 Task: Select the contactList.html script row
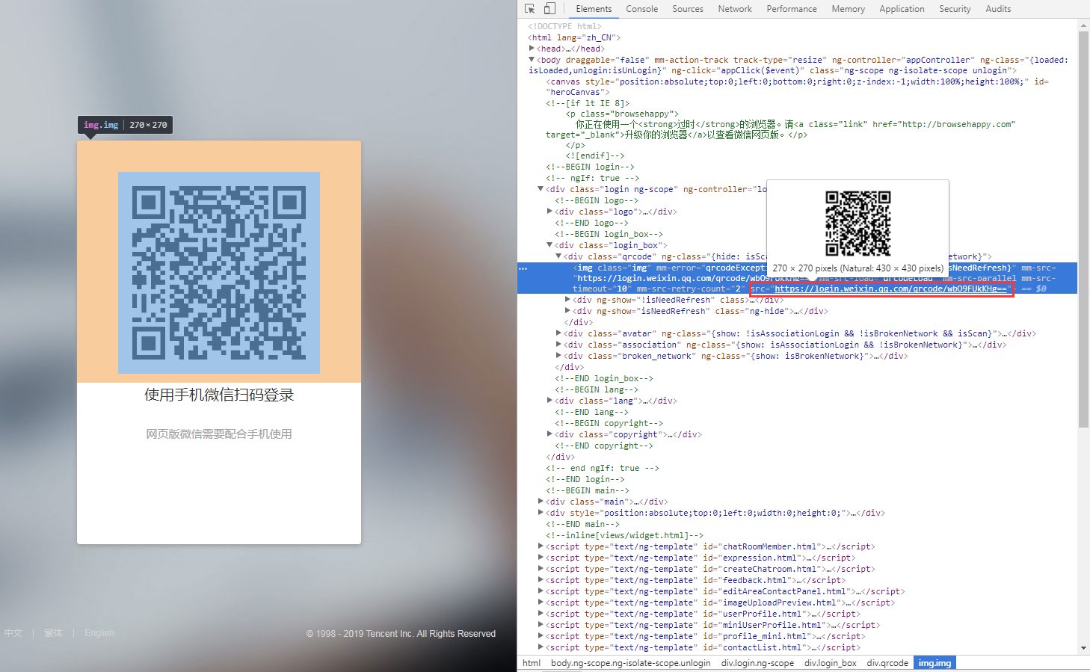click(x=703, y=647)
